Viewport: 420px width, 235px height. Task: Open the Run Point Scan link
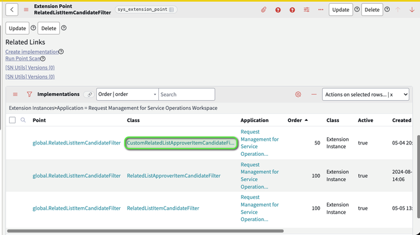[x=23, y=59]
